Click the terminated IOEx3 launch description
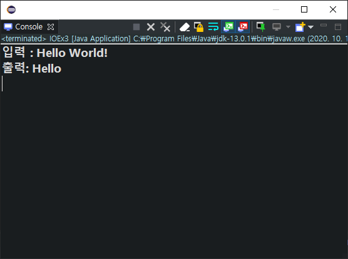 (174, 39)
